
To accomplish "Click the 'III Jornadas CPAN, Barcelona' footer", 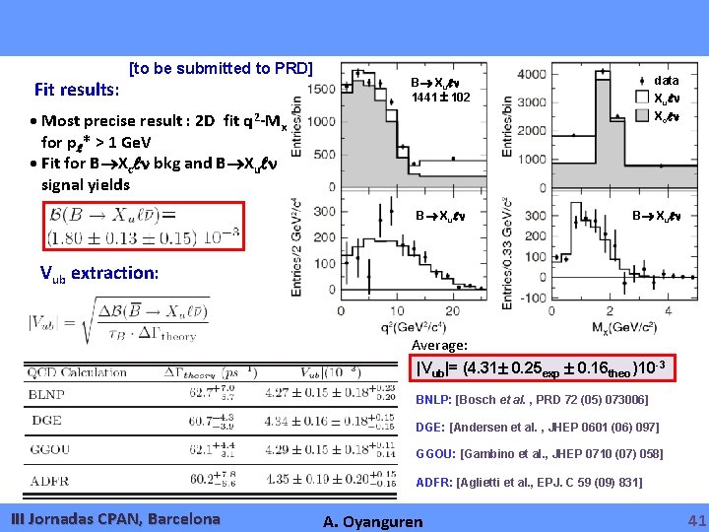I will click(x=116, y=519).
